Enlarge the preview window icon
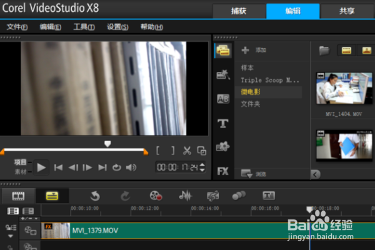Image resolution: width=375 pixels, height=250 pixels. click(x=202, y=151)
